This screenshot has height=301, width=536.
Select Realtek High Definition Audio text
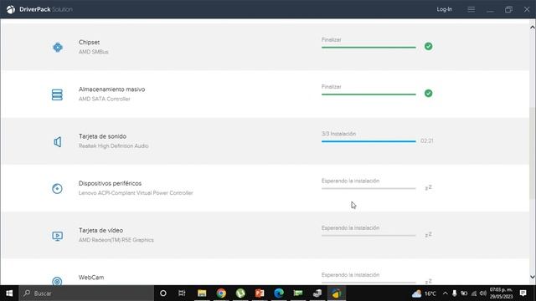[114, 146]
